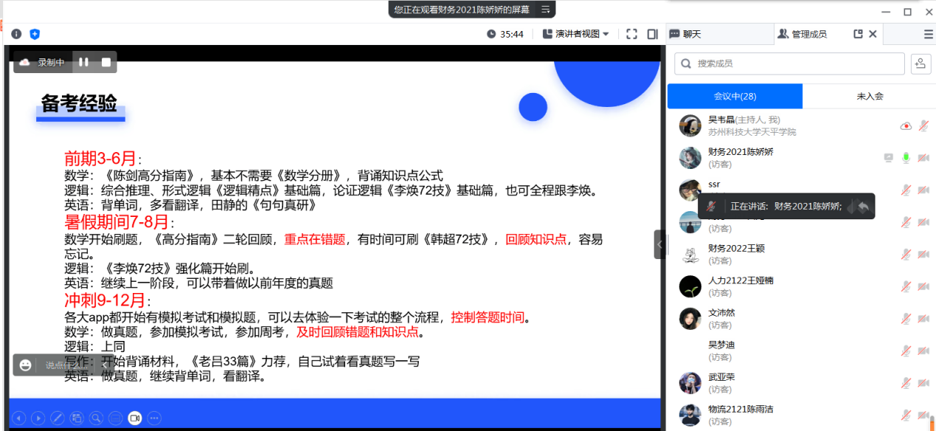The image size is (936, 431).
Task: Select the 未入会 tab
Action: 869,96
